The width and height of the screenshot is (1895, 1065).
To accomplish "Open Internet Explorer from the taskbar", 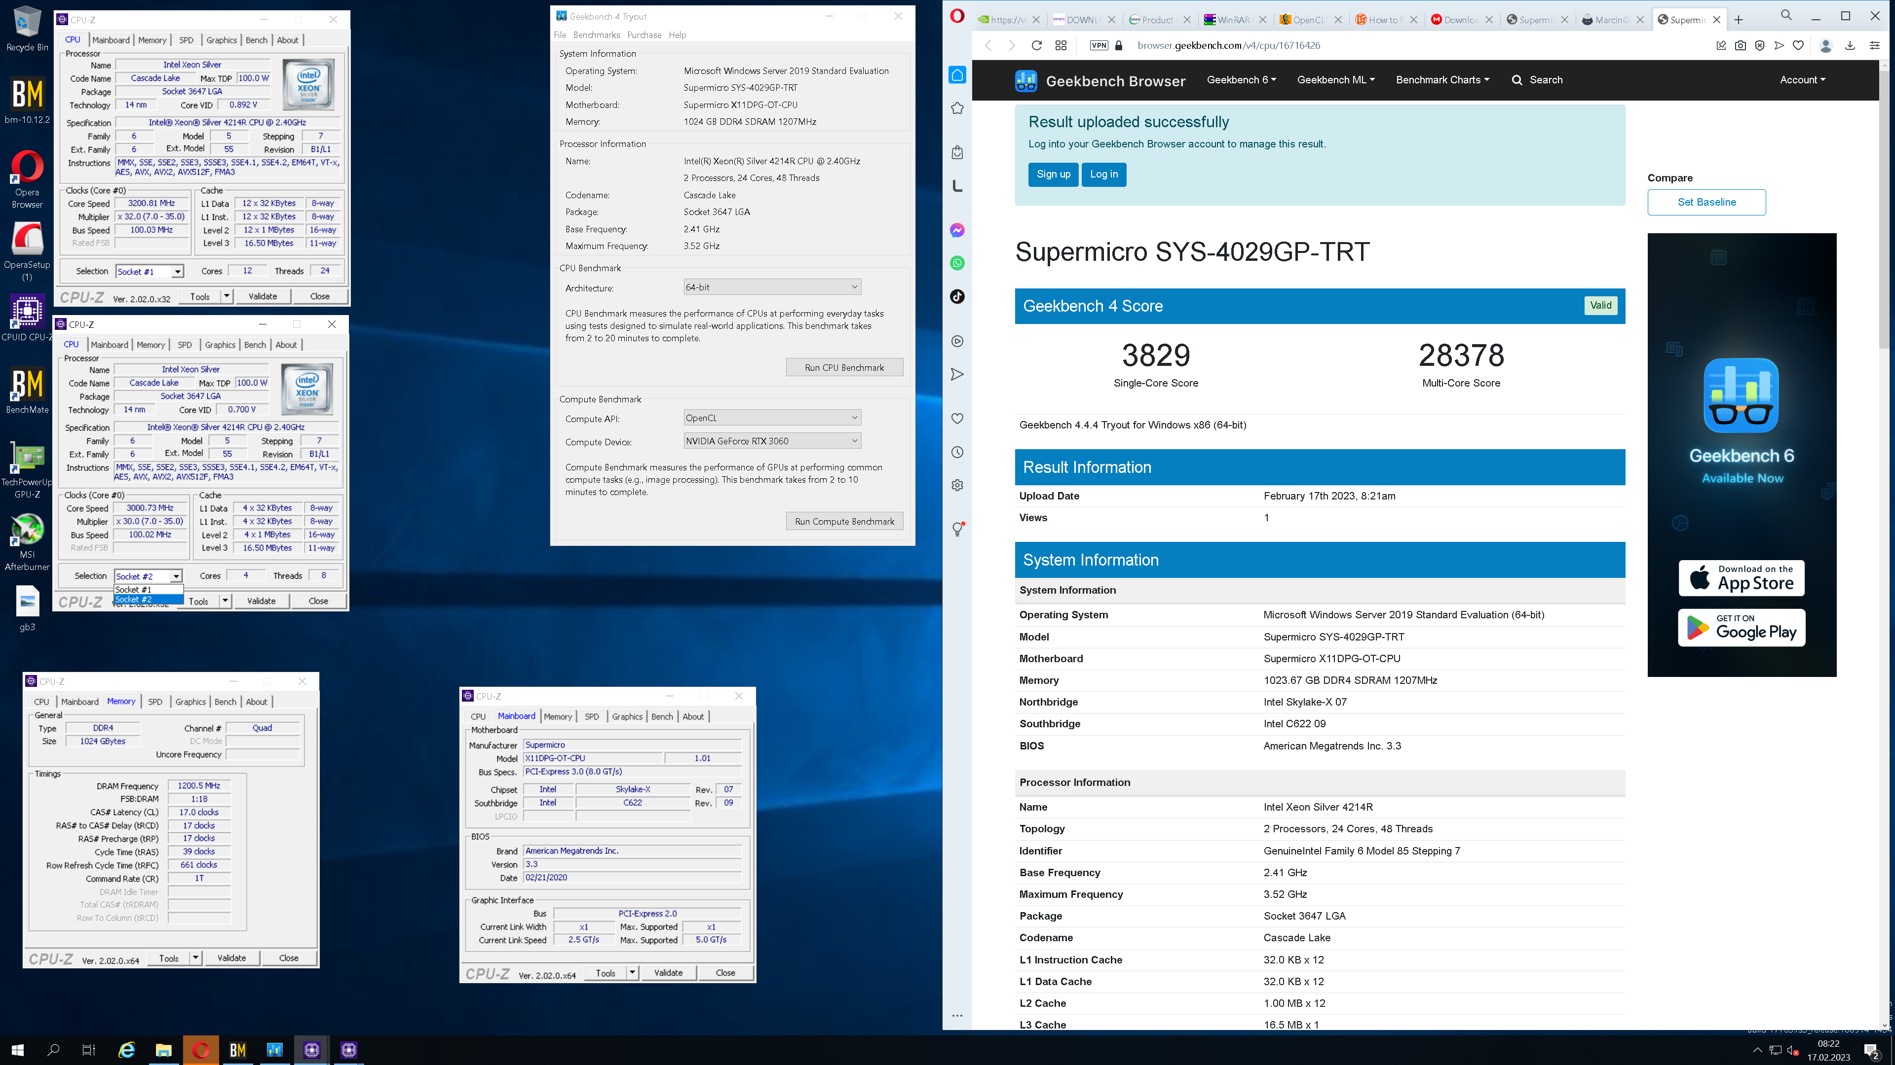I will [126, 1050].
